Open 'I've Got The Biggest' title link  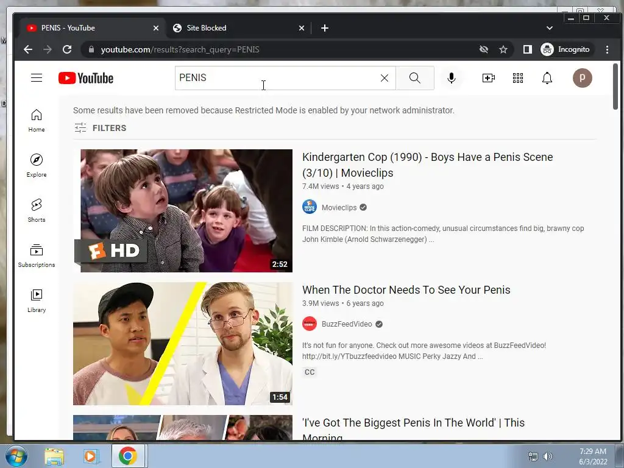(414, 430)
